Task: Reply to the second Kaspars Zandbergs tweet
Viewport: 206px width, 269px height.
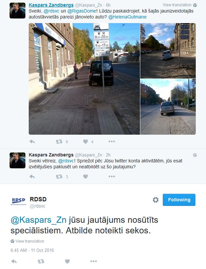Action: (x=32, y=177)
